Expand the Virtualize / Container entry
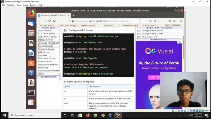211x119 pixels. click(49, 43)
